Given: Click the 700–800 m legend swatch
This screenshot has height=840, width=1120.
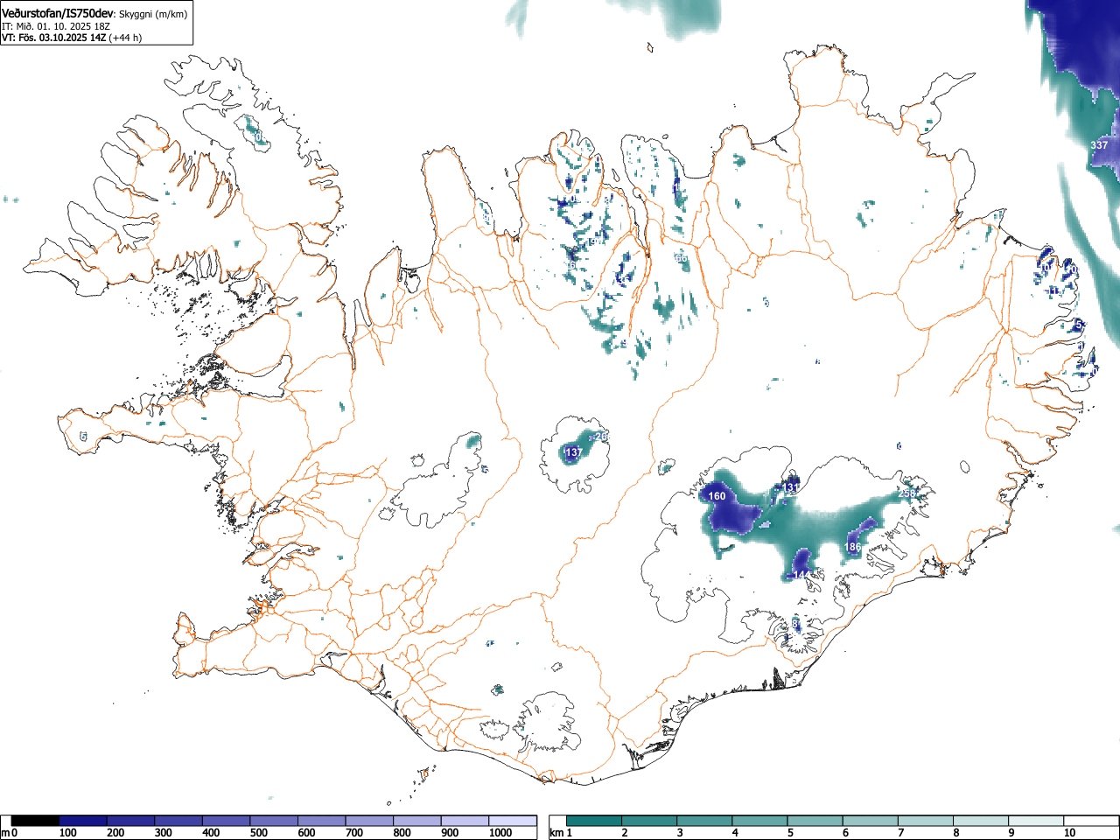Looking at the screenshot, I should (369, 821).
